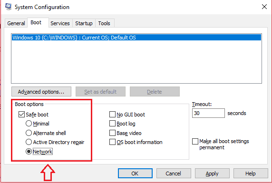Check Make all boot settings permanent
Viewport: 272px width, 183px height.
click(195, 141)
